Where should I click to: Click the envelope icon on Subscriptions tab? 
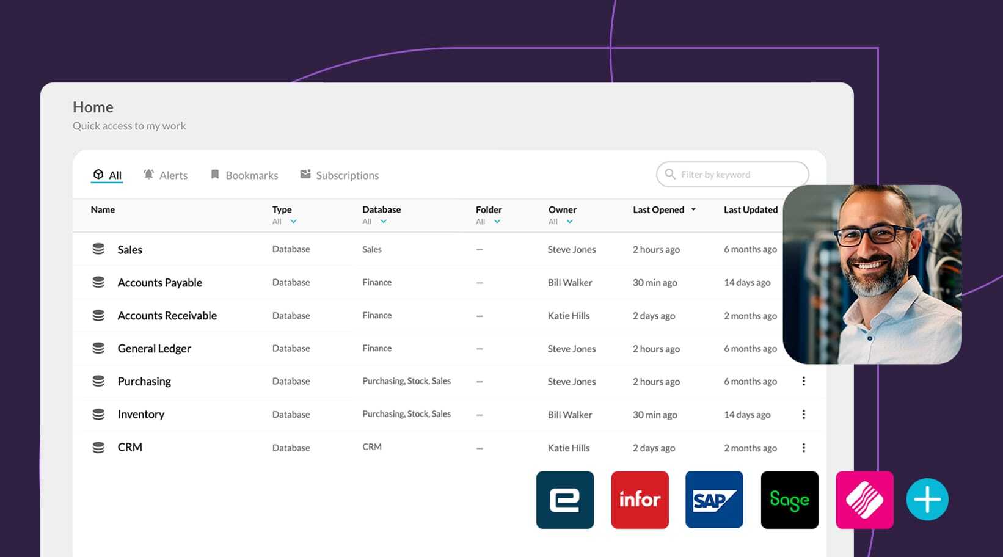[x=305, y=173]
